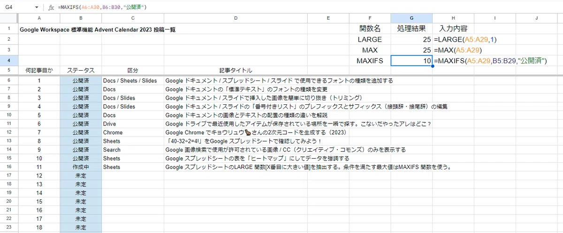563x233 pixels.
Task: Select row 1 header
Action: 9,29
